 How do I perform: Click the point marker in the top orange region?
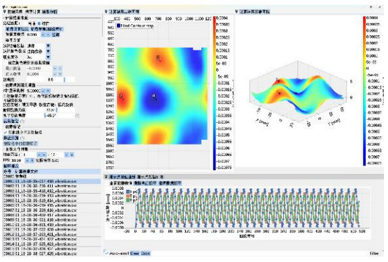pyautogui.click(x=160, y=61)
